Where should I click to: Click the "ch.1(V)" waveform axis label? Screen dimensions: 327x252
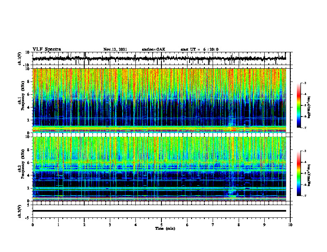(x=19, y=58)
